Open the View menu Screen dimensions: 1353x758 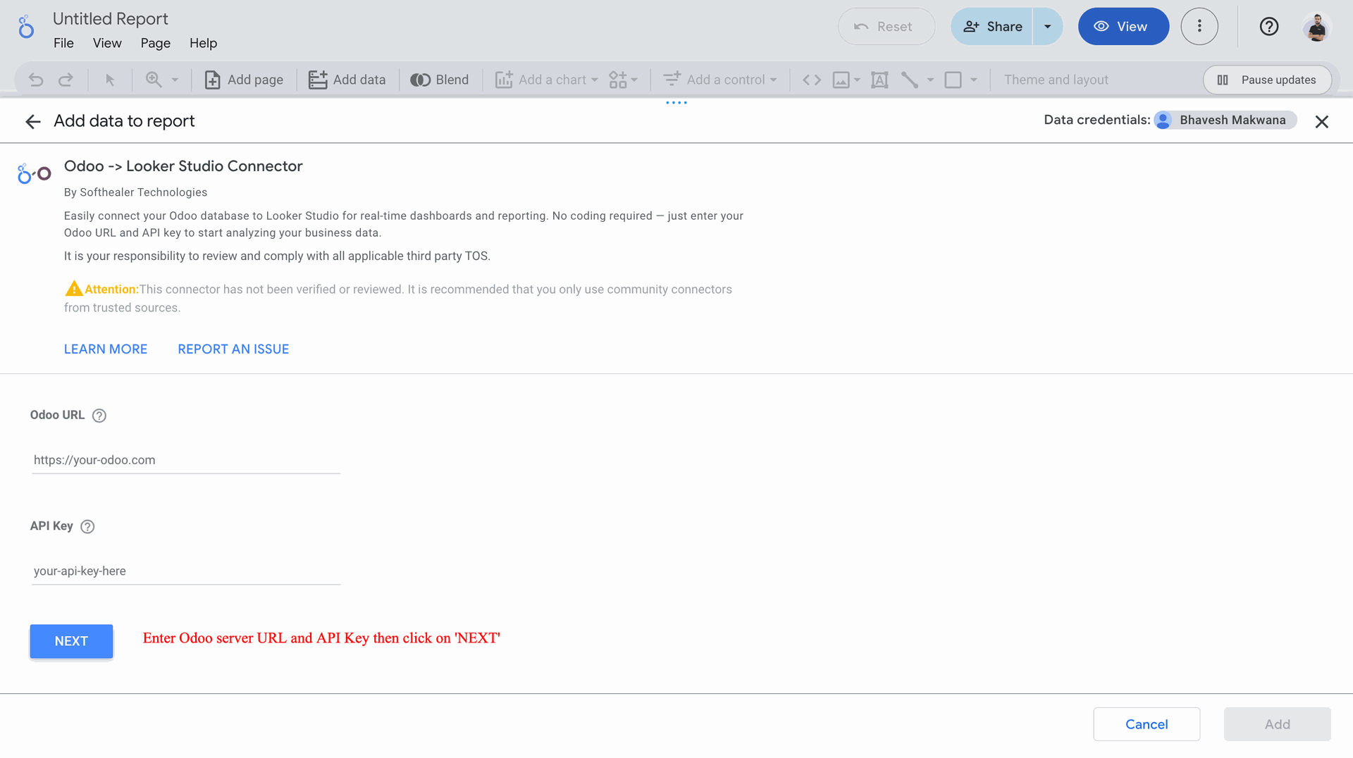[107, 43]
